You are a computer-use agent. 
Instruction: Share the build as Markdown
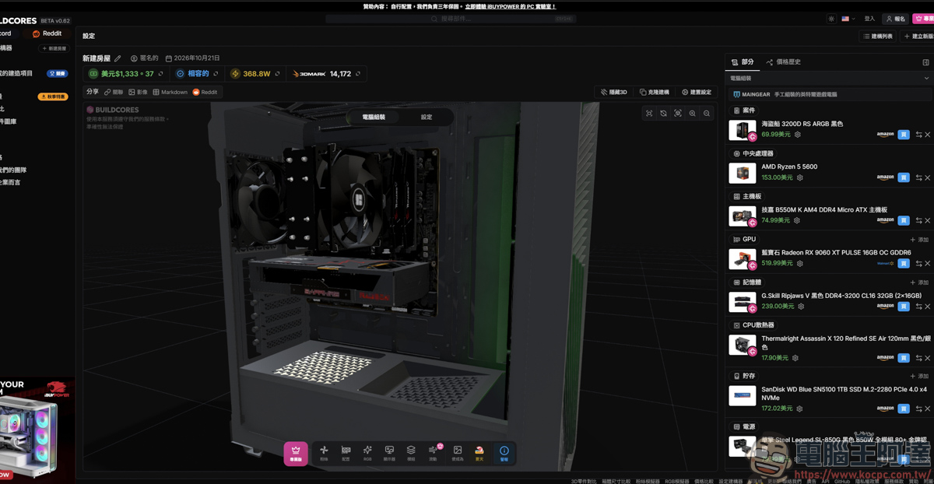point(170,92)
